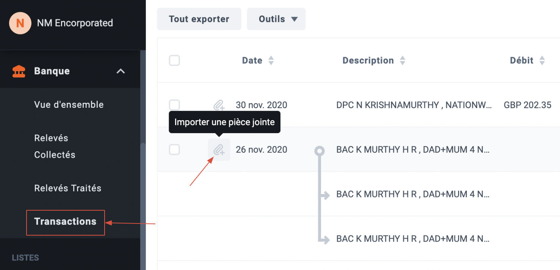560x270 pixels.
Task: Go to Vue d'ensemble in sidebar
Action: click(69, 105)
